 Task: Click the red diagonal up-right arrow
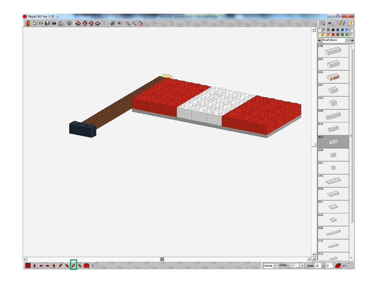tap(60, 266)
